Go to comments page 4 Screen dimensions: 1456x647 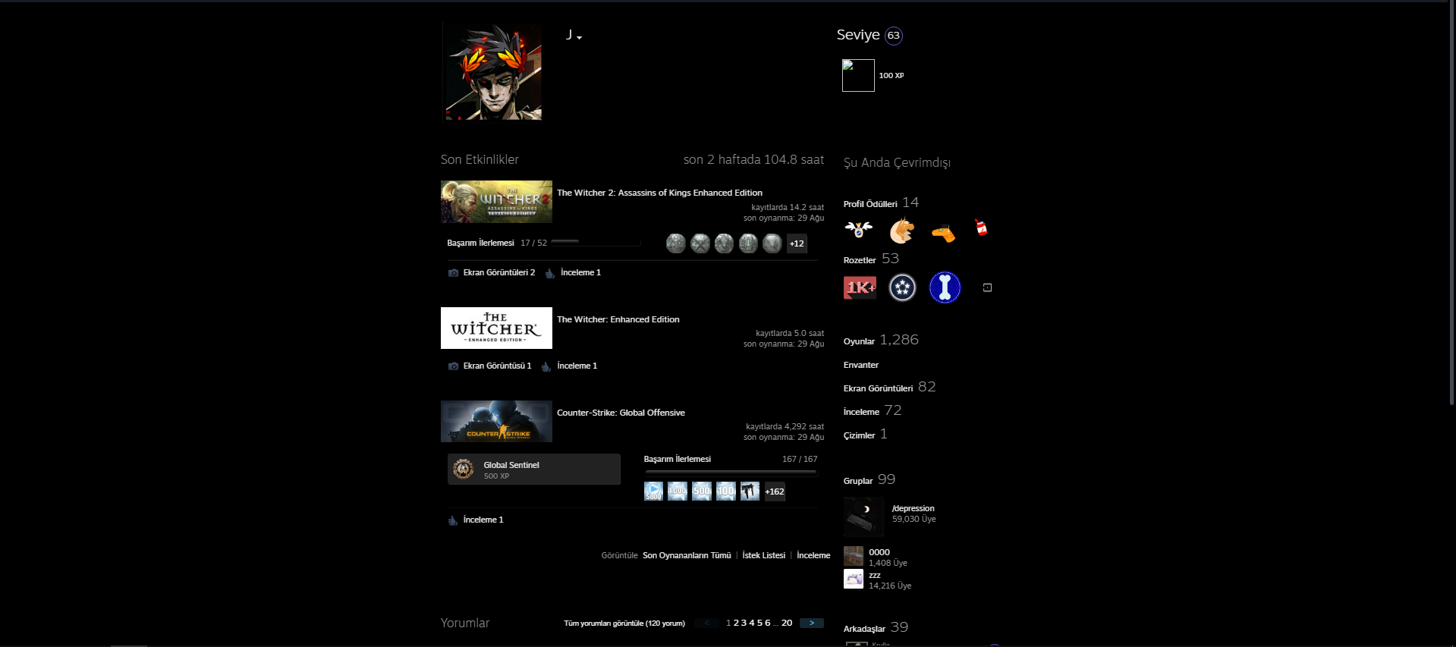(x=752, y=623)
